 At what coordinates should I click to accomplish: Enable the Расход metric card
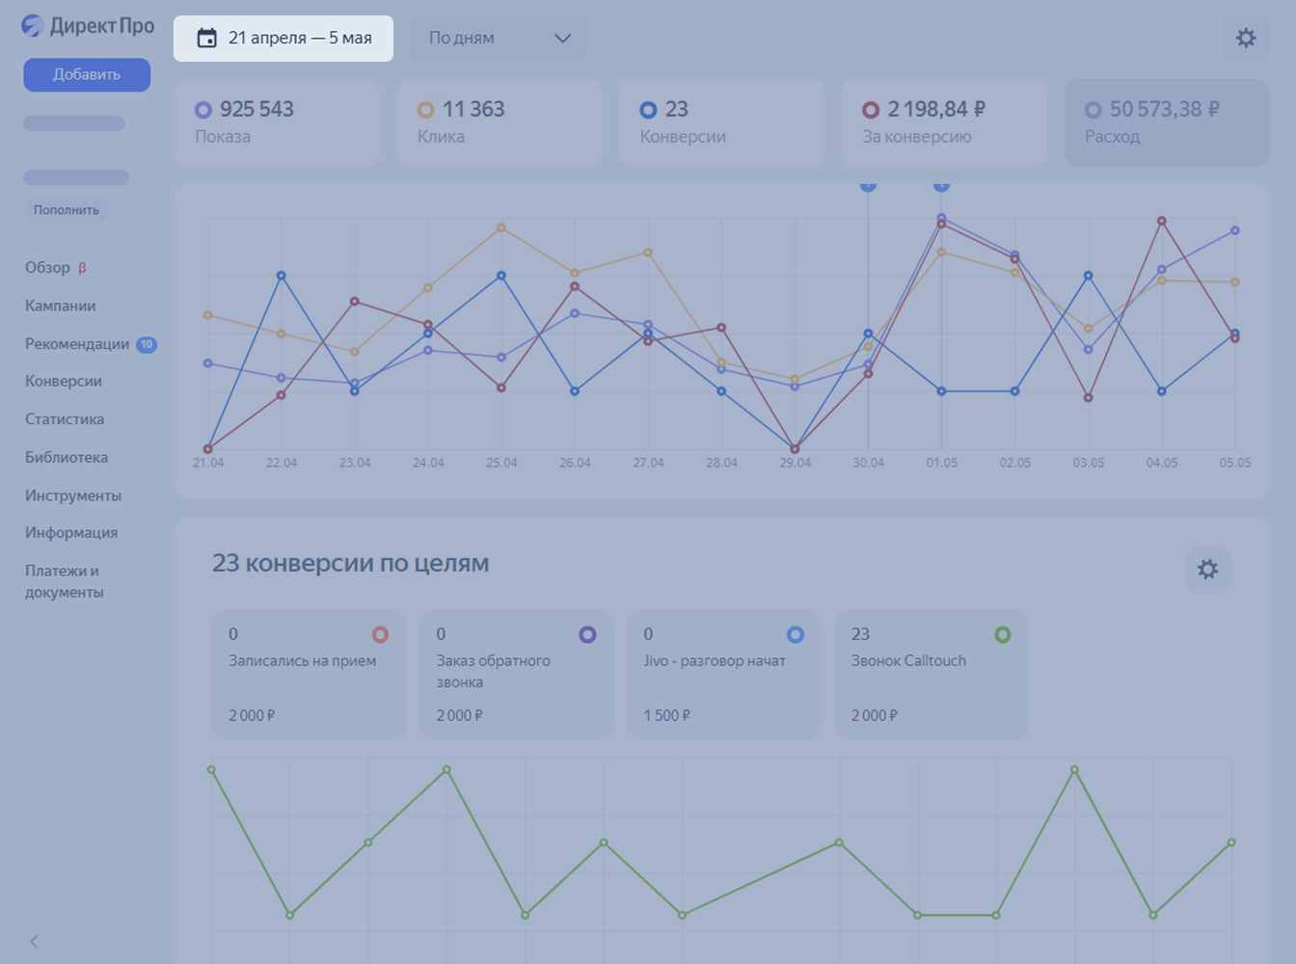(x=1167, y=122)
